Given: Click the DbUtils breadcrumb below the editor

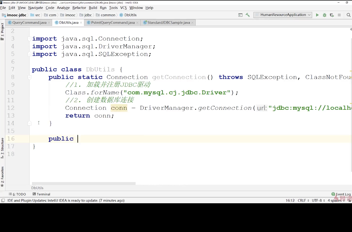Looking at the screenshot, I should (x=37, y=188).
